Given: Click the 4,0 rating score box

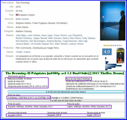Looking at the screenshot, I should 107,52.
